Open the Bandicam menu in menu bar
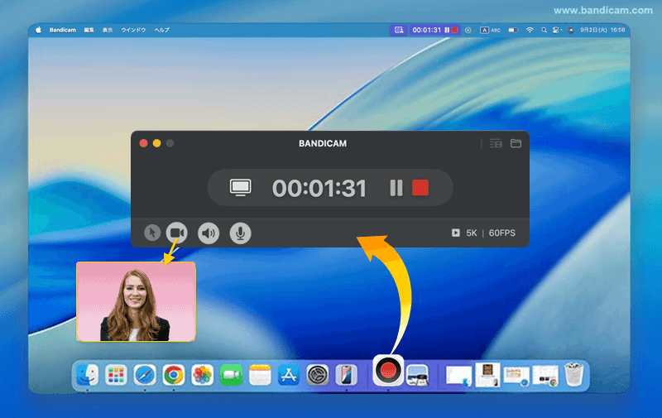The height and width of the screenshot is (418, 662). coord(62,30)
